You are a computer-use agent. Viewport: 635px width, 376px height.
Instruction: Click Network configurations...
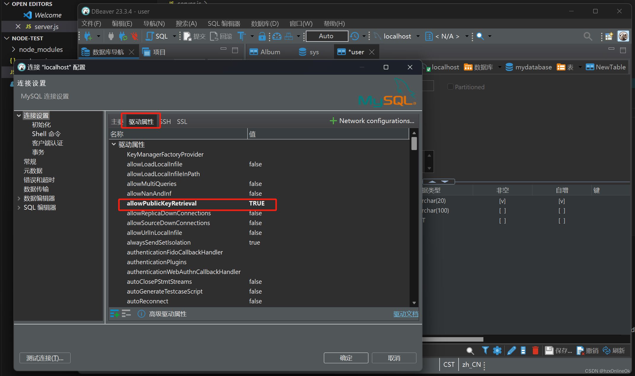click(x=372, y=121)
